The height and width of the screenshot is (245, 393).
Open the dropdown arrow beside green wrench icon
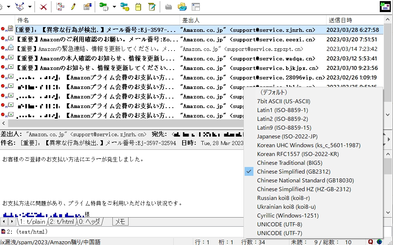[x=114, y=7]
